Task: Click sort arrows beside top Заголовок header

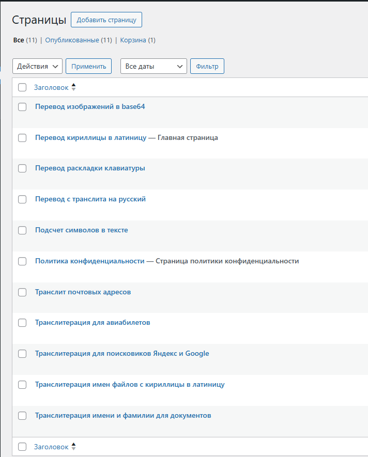Action: 73,87
